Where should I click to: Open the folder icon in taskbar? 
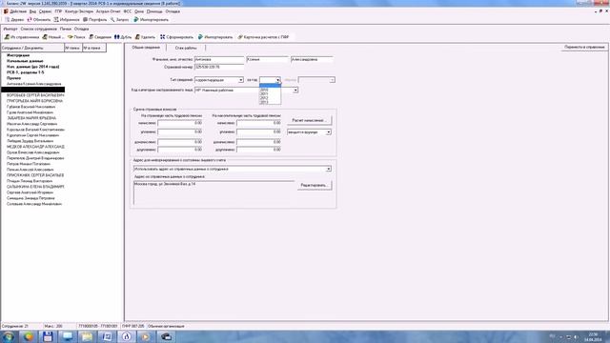87,336
